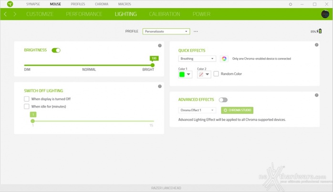Switch to the MOUSE tab

(55, 4)
